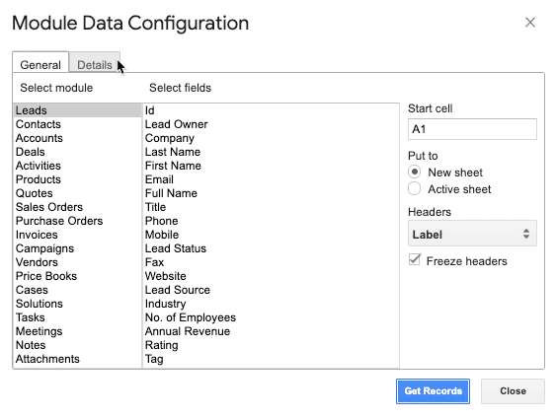Toggle the Freeze headers checkbox
This screenshot has width=555, height=418.
click(415, 259)
